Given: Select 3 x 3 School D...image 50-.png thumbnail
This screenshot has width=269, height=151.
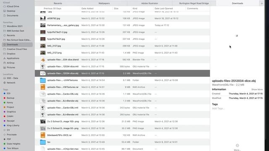Looking at the screenshot, I should (43, 128).
